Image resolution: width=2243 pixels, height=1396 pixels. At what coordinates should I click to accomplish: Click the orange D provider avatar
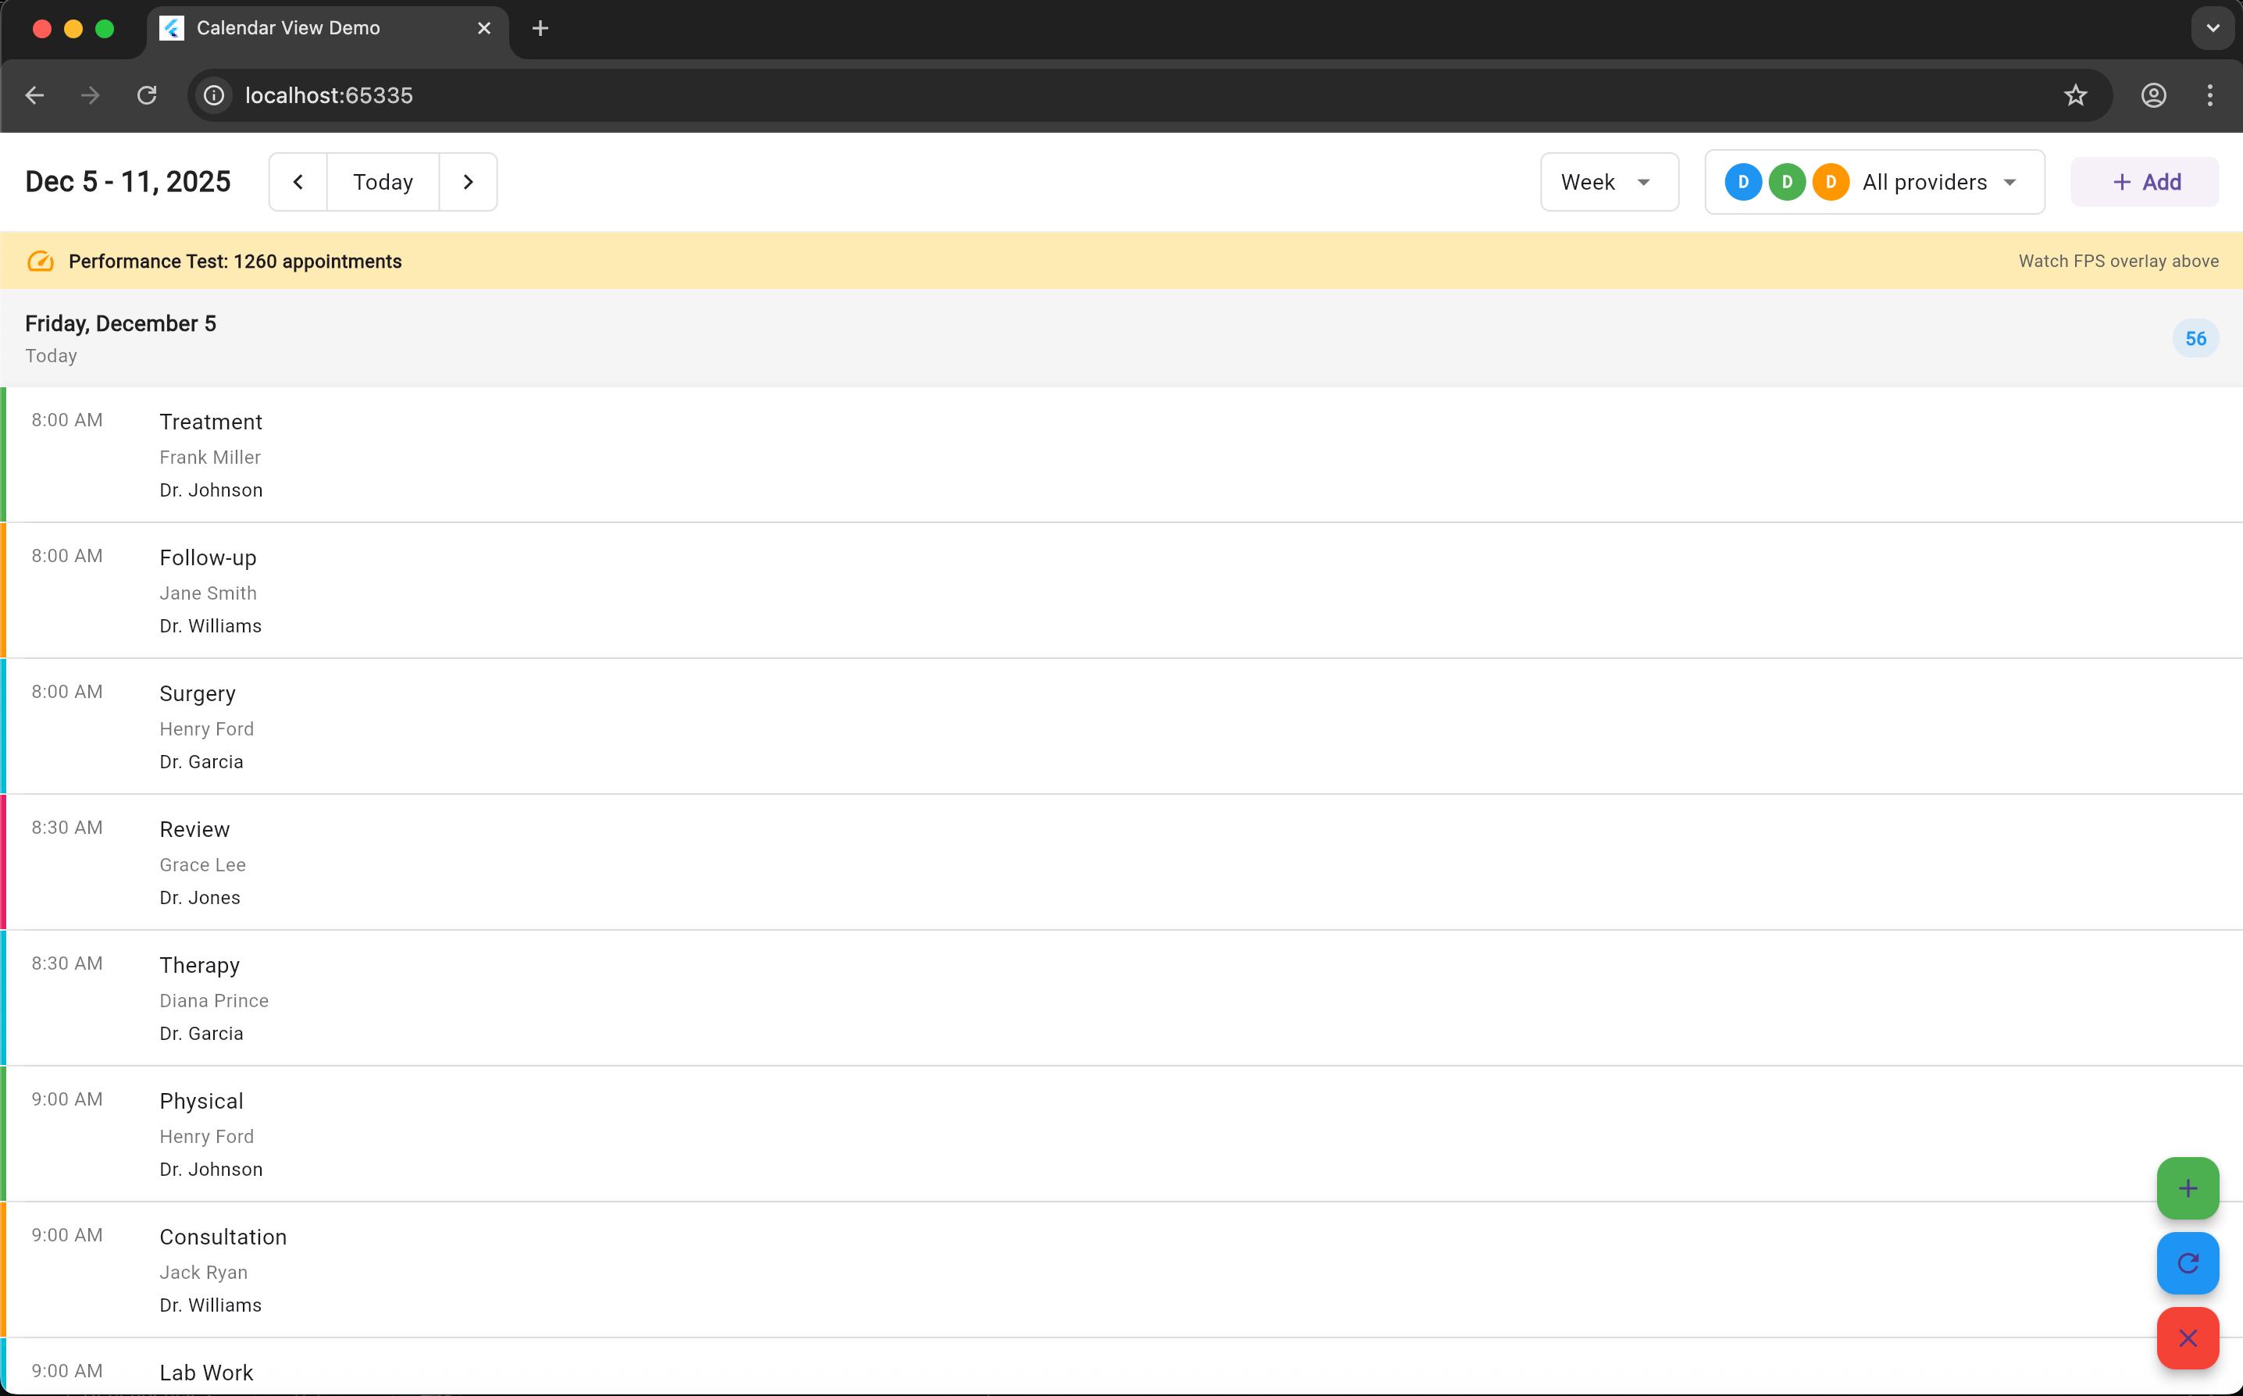[1829, 182]
